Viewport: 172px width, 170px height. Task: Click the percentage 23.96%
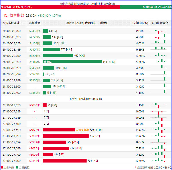click(140, 62)
